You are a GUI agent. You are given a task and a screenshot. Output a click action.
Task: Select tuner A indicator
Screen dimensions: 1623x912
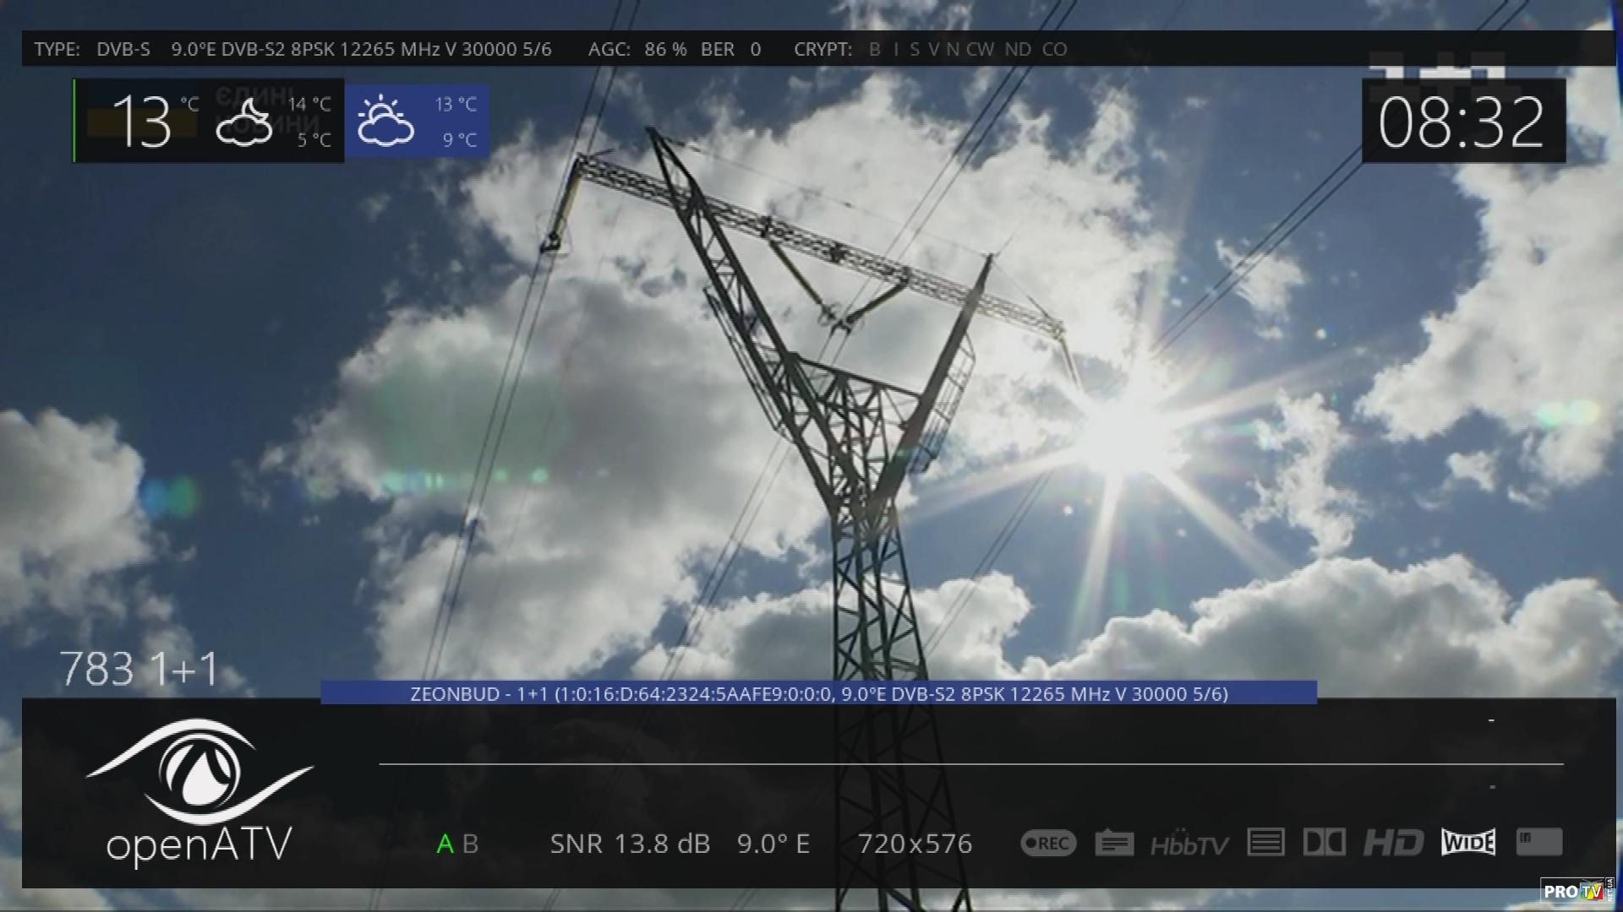click(445, 844)
